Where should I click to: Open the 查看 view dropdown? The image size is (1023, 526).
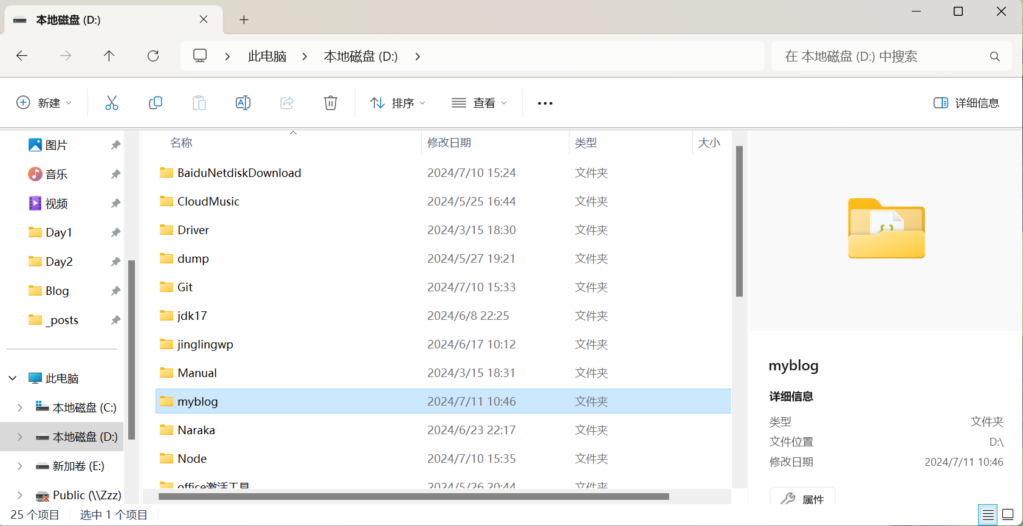pyautogui.click(x=480, y=103)
